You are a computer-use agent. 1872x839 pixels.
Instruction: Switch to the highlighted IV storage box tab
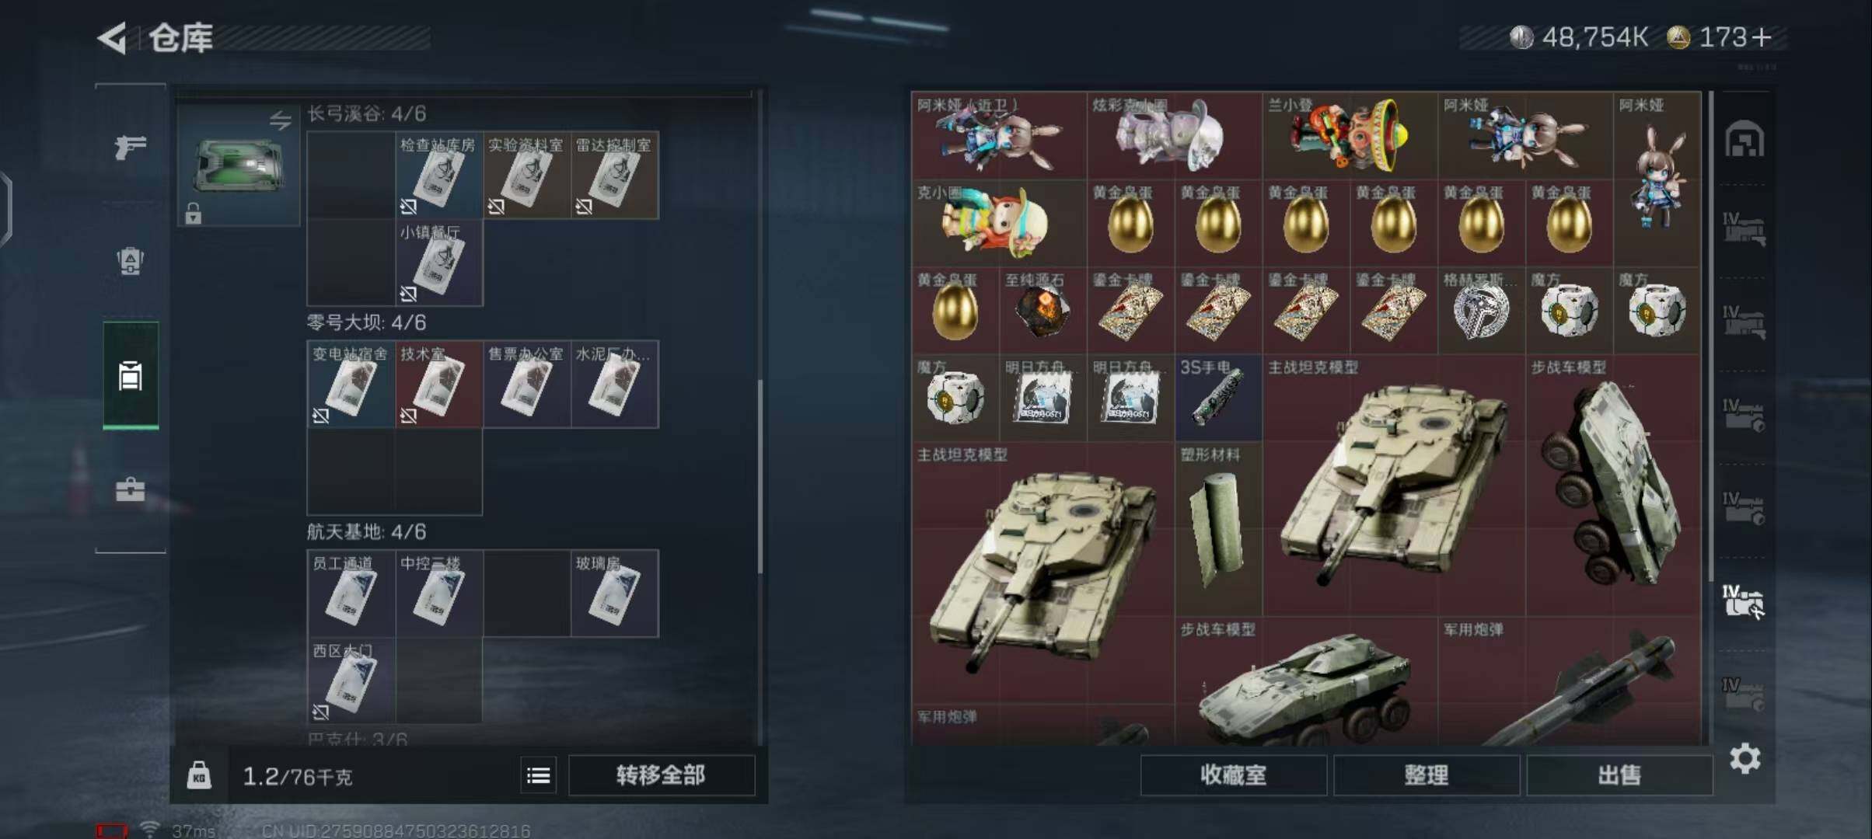[x=1744, y=602]
